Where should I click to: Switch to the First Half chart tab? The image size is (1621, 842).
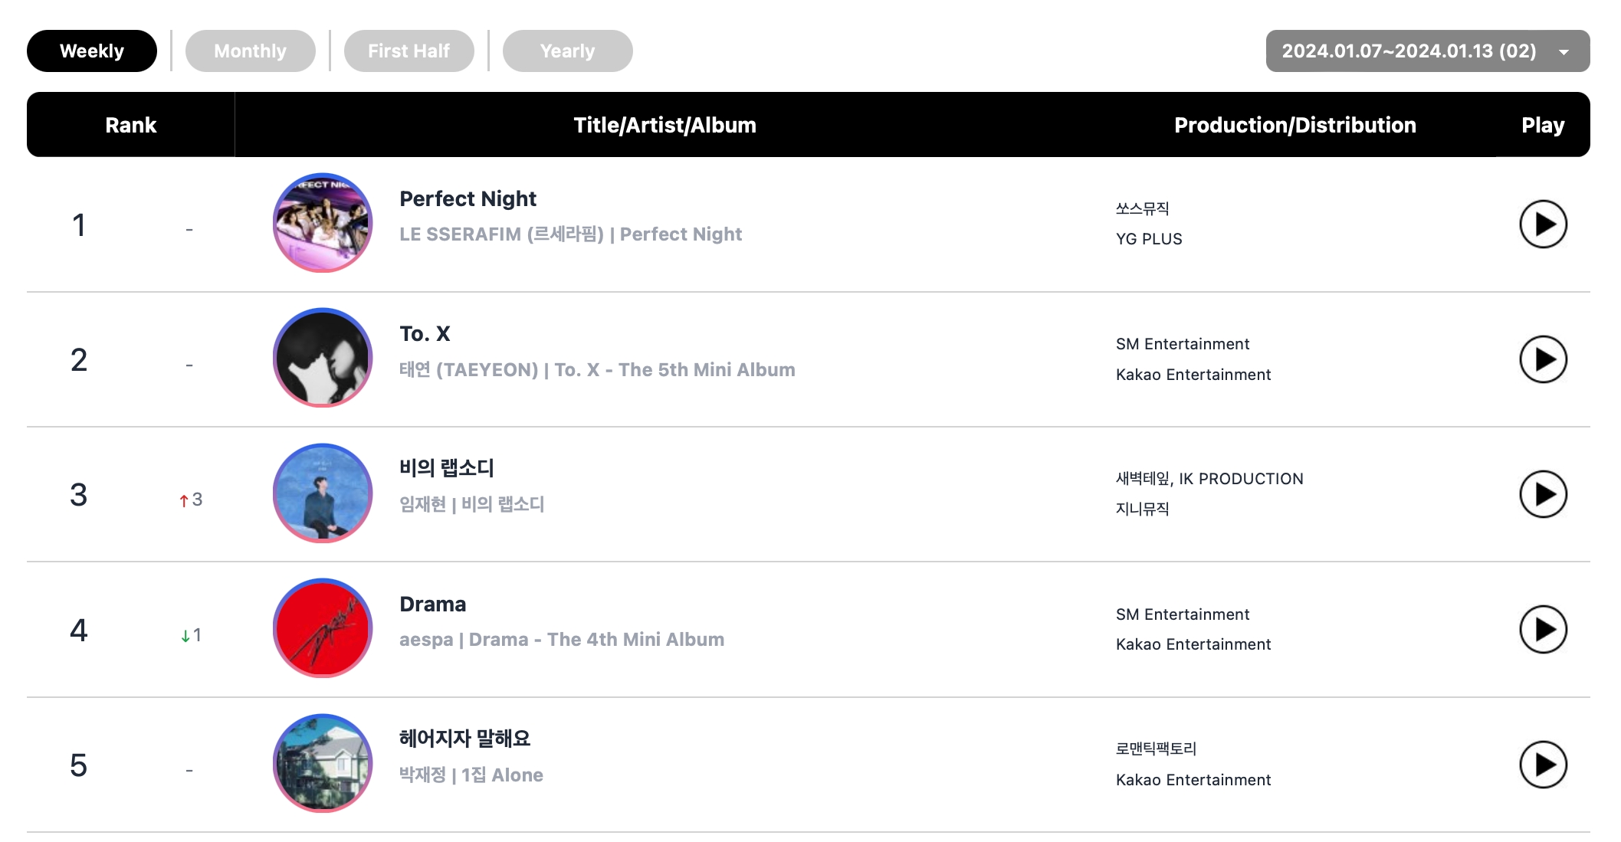(x=409, y=51)
